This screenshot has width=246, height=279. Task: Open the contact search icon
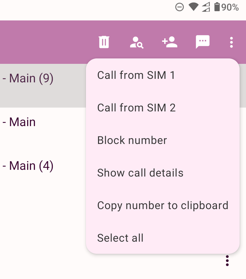tap(137, 42)
